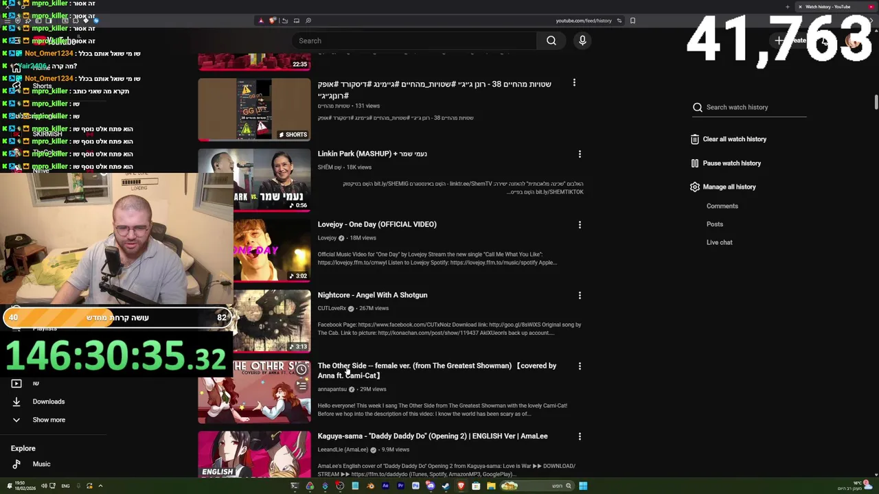
Task: Open Blender from the taskbar
Action: pyautogui.click(x=371, y=486)
